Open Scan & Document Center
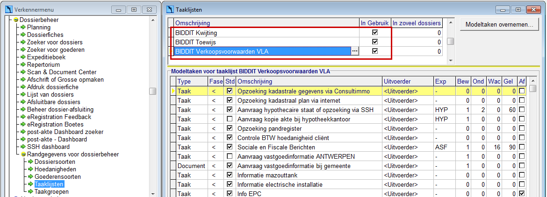The width and height of the screenshot is (547, 197). (61, 72)
